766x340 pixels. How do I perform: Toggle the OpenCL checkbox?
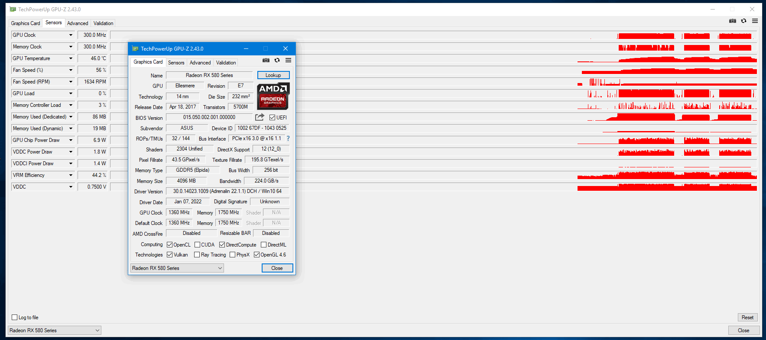170,245
